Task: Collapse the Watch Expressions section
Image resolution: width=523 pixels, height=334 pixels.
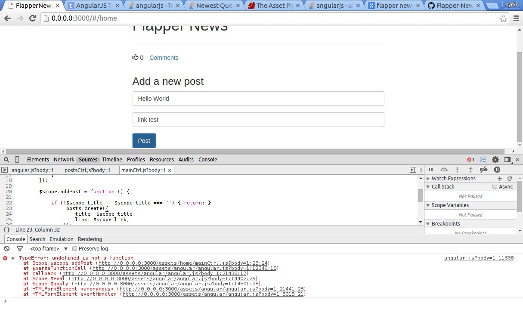Action: 428,179
